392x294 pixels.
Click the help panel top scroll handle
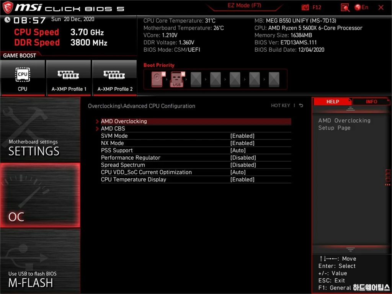[350, 109]
